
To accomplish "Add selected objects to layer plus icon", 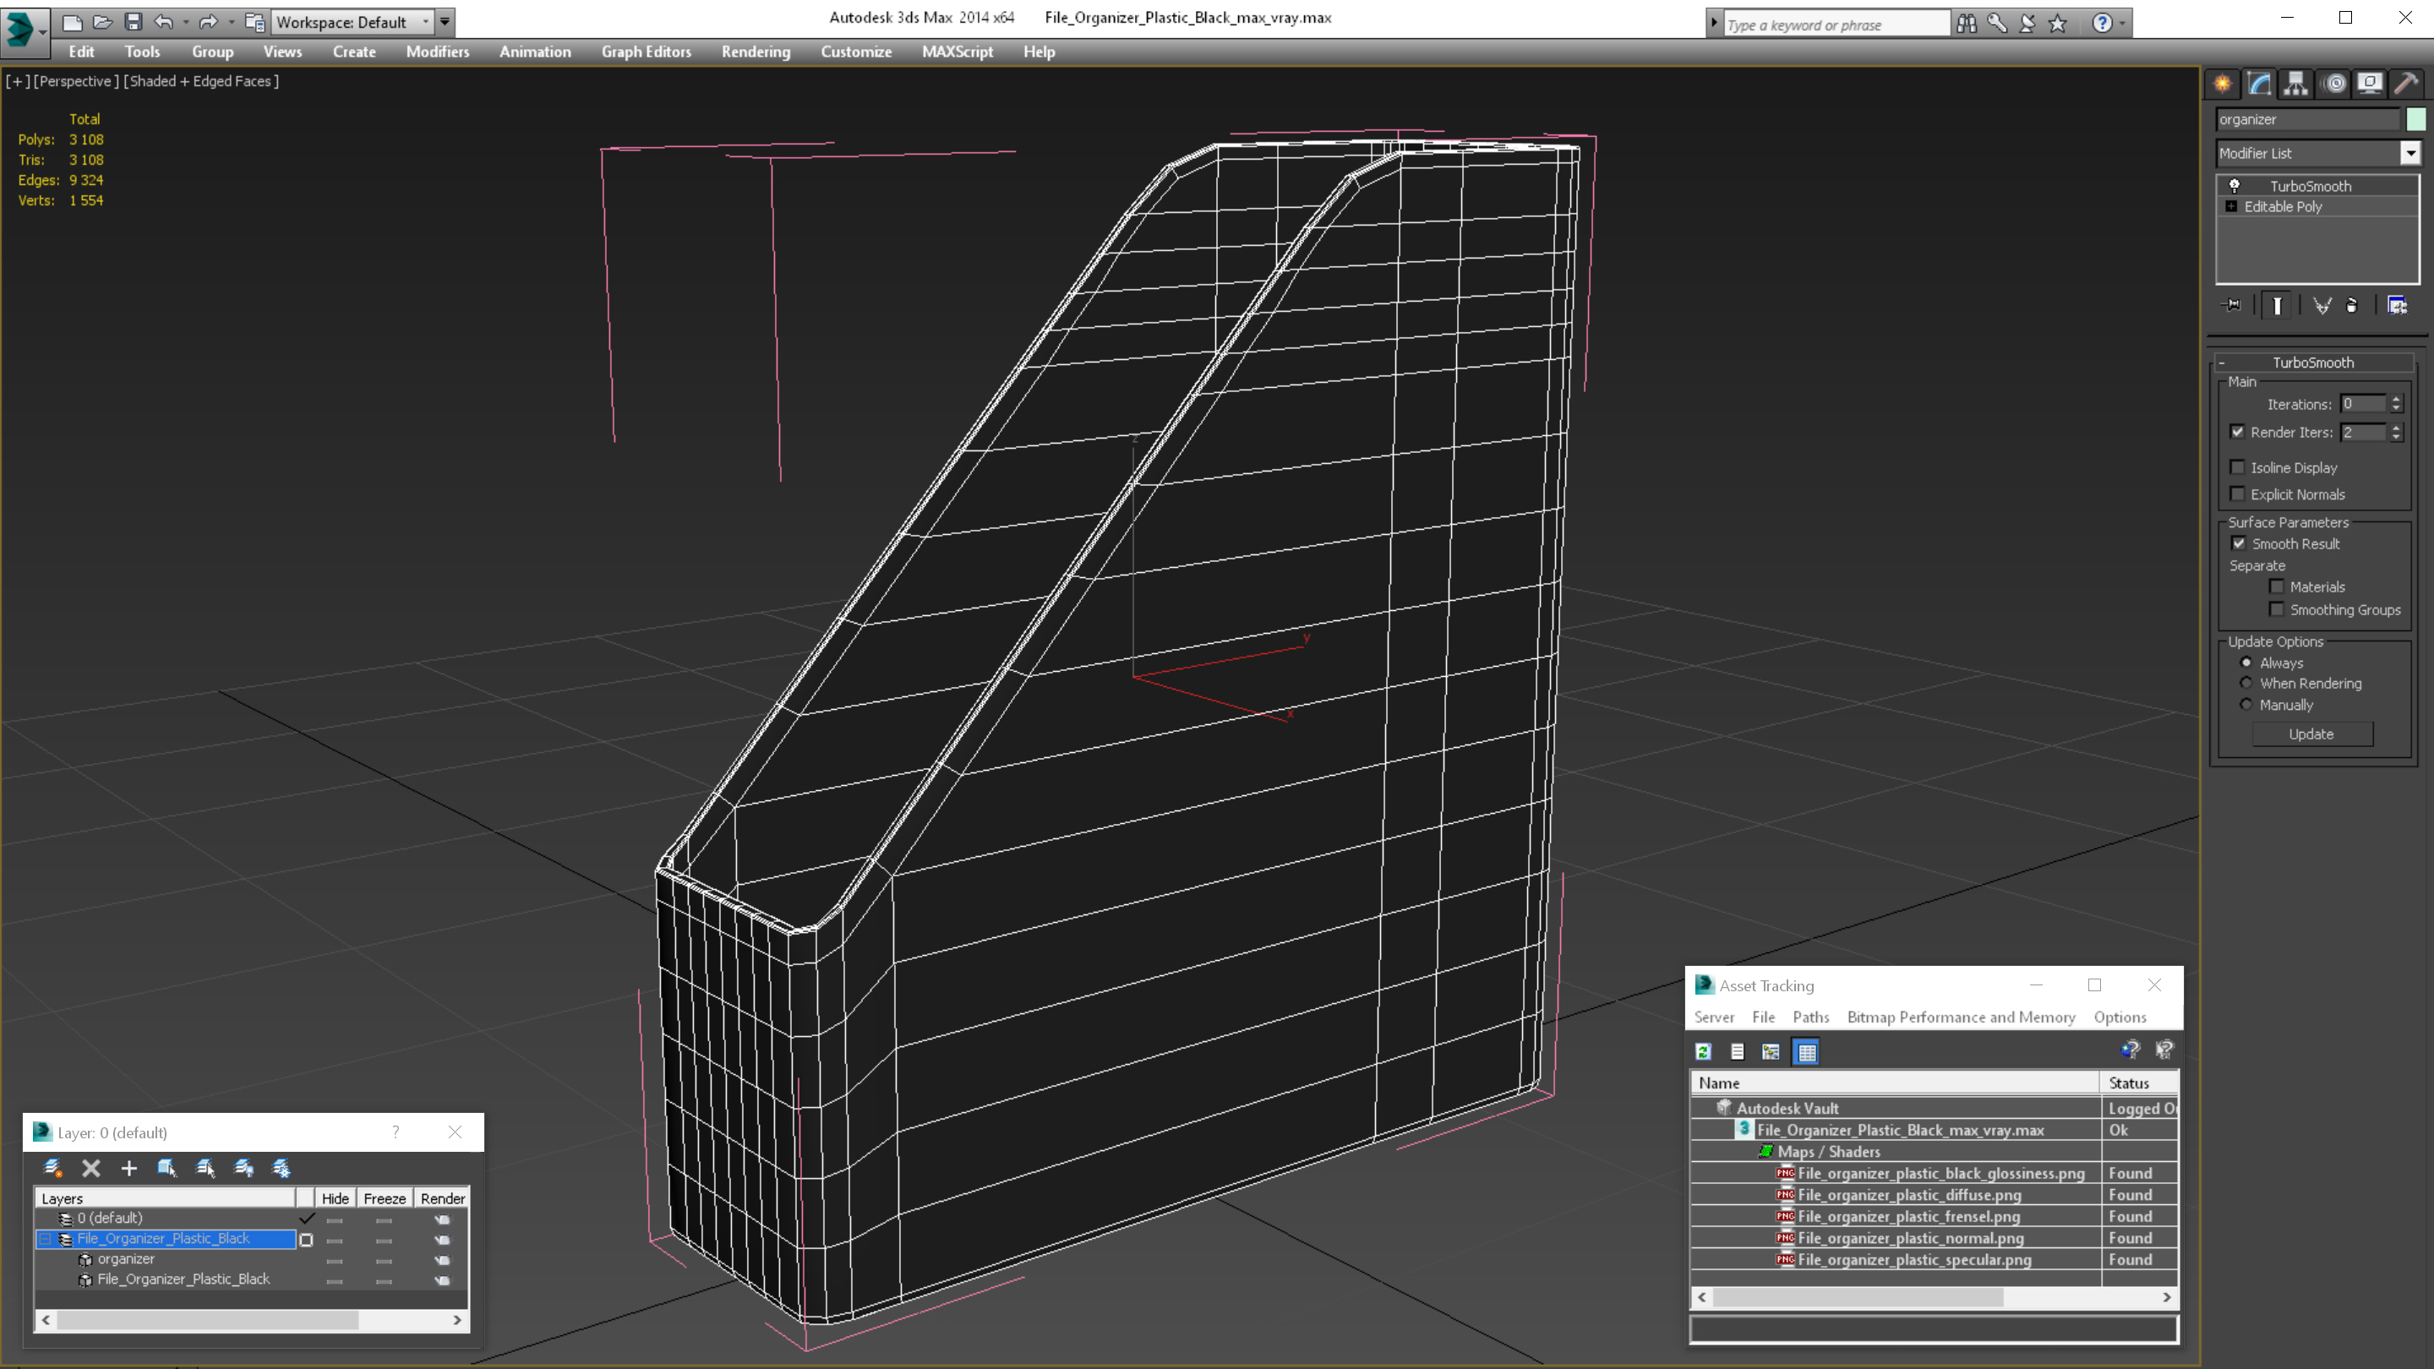I will [128, 1168].
